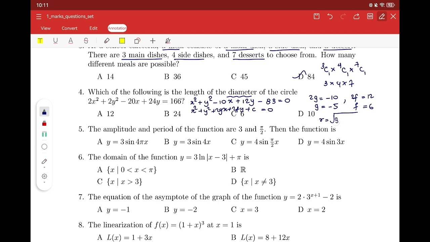Screen dimensions: 430x242
Task: Select the signature pen tool
Action: tap(168, 41)
